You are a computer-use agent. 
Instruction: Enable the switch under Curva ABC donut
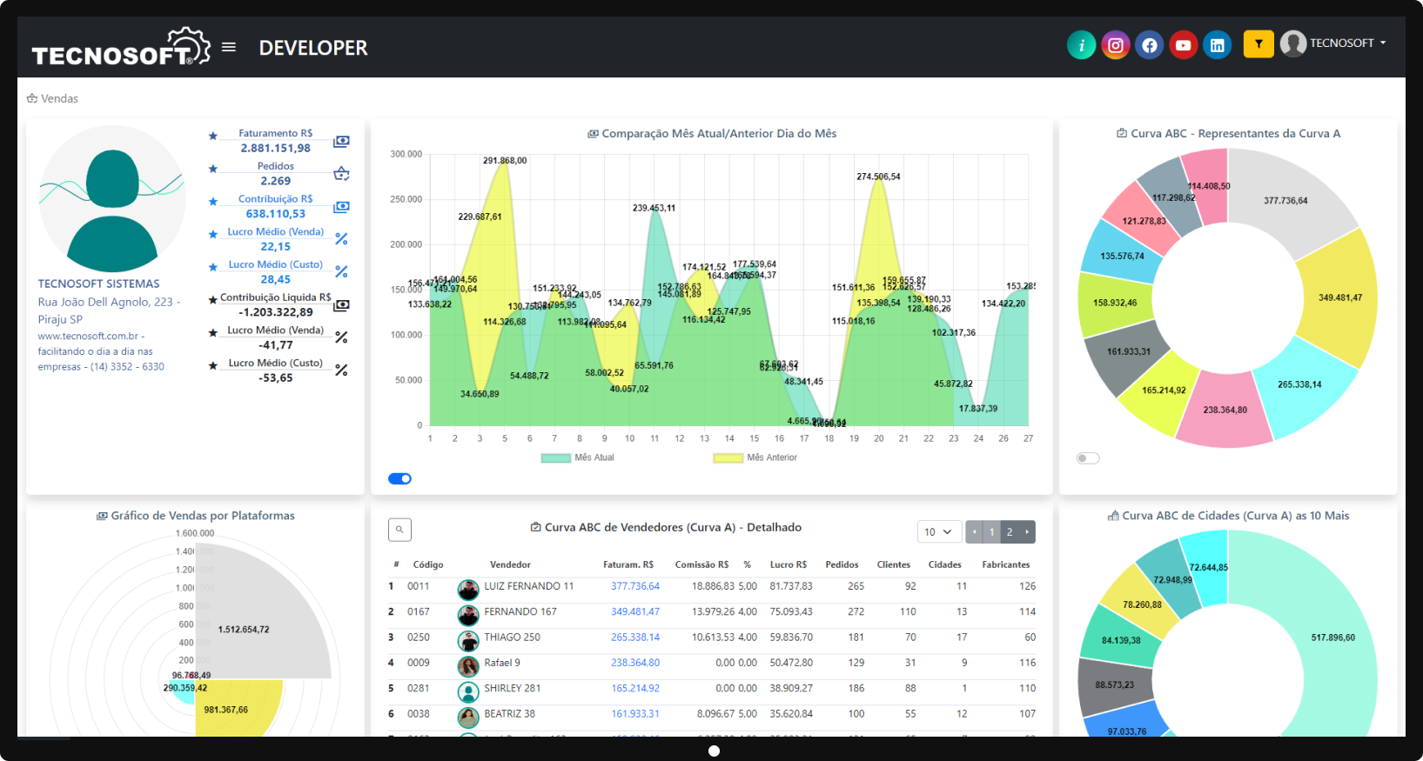point(1088,458)
